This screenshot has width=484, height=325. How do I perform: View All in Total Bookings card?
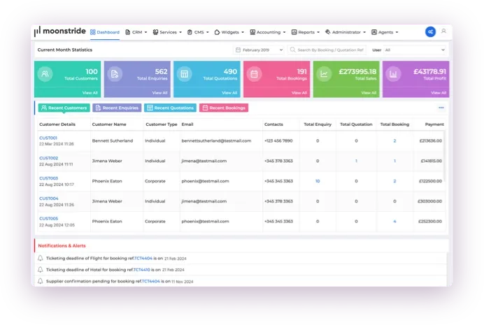click(x=299, y=92)
